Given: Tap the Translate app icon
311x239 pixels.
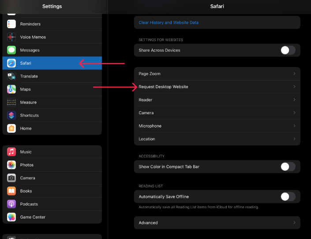Looking at the screenshot, I should pos(11,76).
